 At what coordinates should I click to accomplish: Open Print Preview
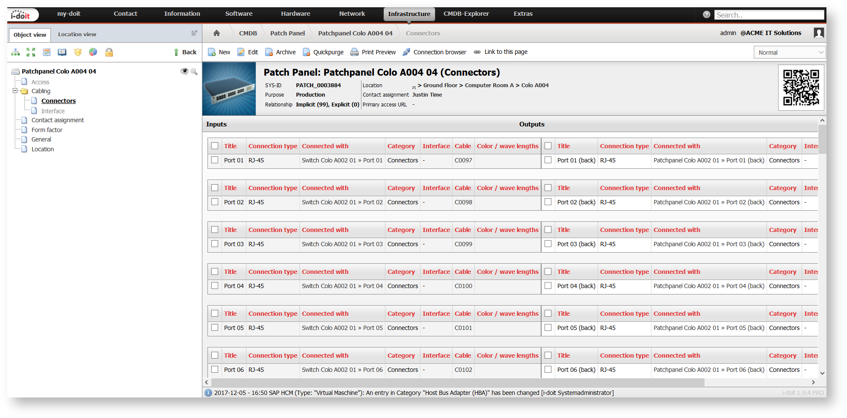click(x=373, y=52)
